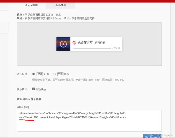This screenshot has height=138, width=175.
Task: Click the blue 复制代码 copy button
Action: (x=152, y=136)
